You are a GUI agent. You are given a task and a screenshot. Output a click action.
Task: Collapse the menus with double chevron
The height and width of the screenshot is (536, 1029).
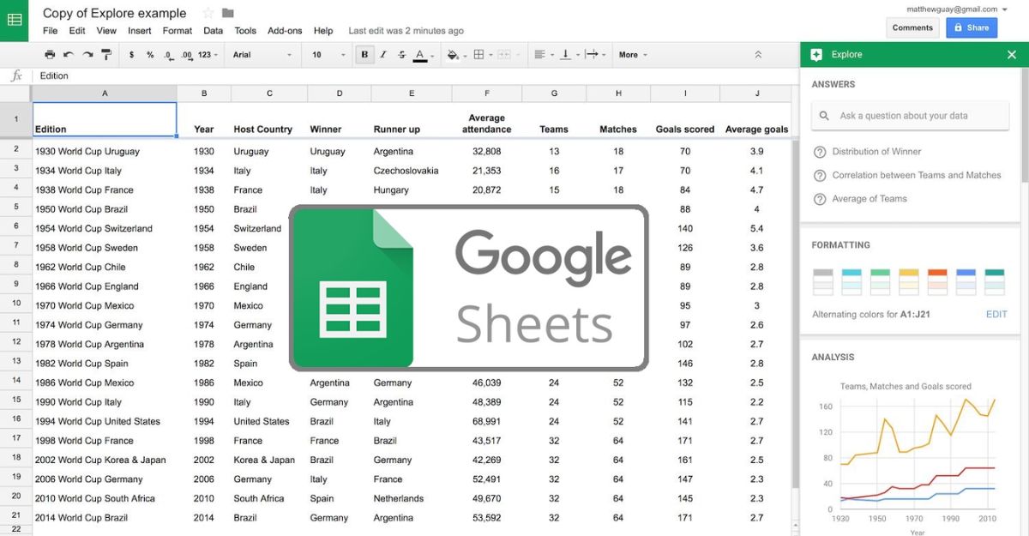click(x=758, y=55)
